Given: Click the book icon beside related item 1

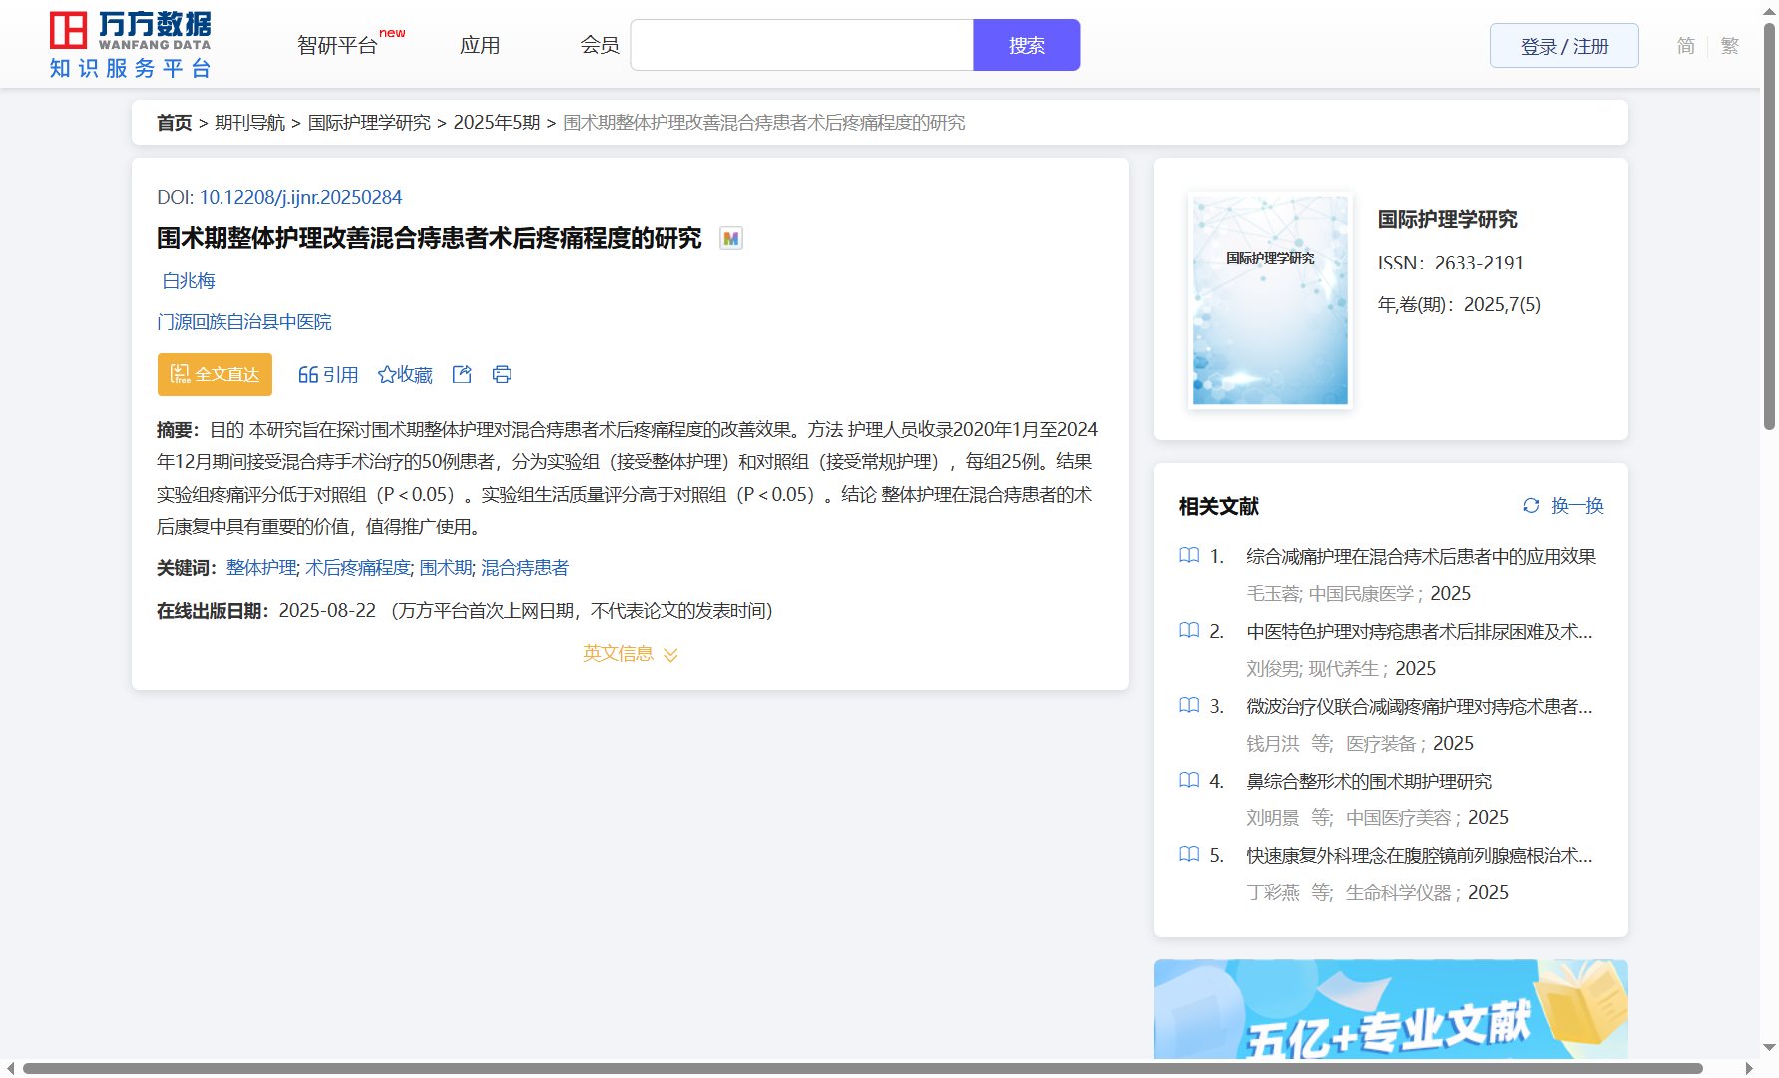Looking at the screenshot, I should (x=1189, y=556).
